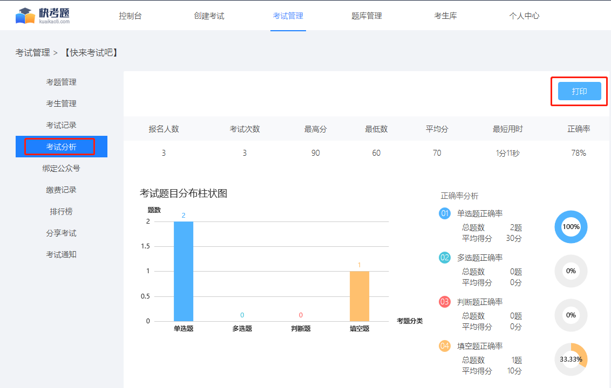Click the 考题分类 axis title
Image resolution: width=611 pixels, height=388 pixels.
tap(410, 321)
